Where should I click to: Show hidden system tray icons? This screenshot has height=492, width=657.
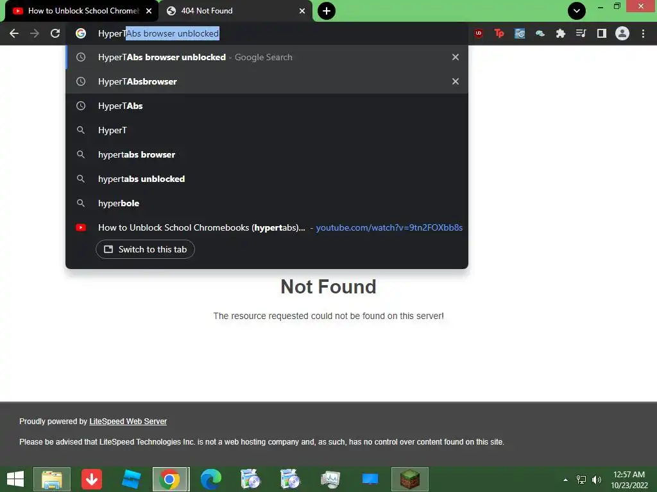566,480
